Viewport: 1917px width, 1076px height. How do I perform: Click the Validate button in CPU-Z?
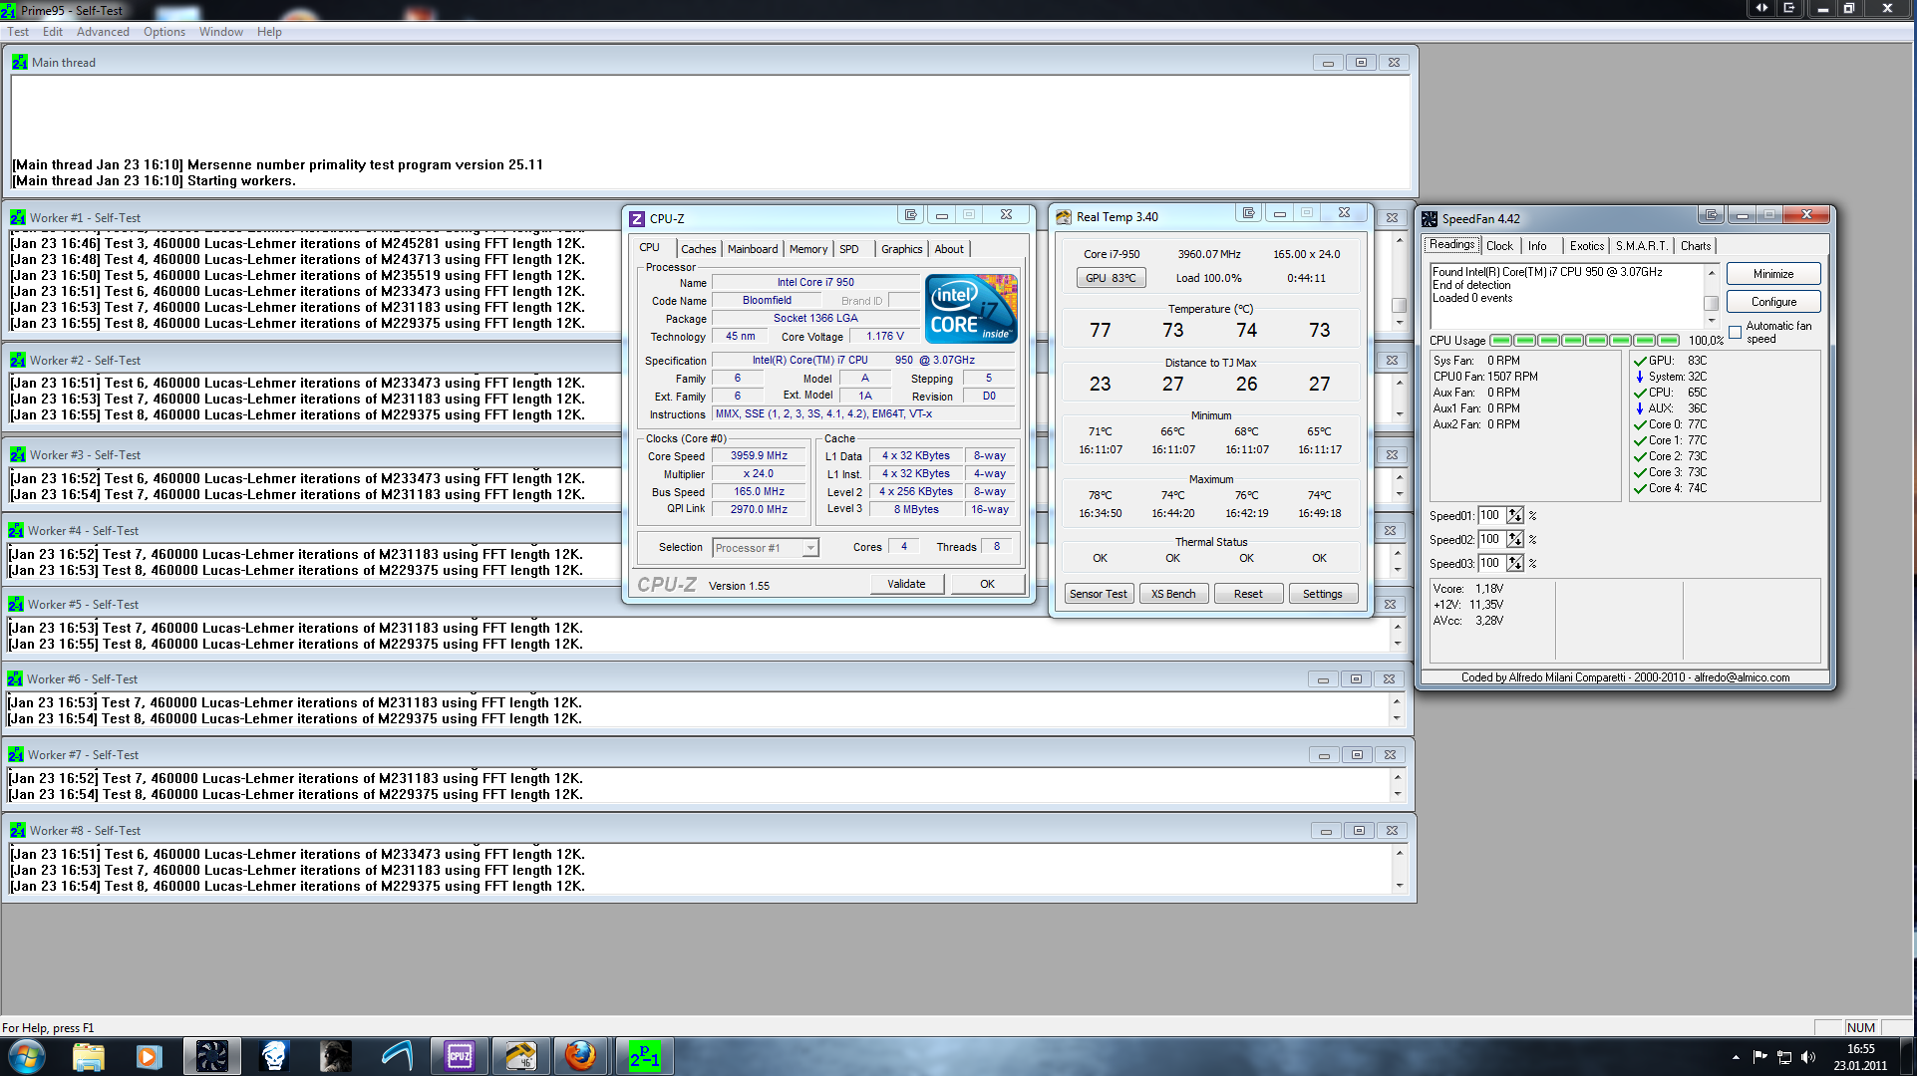(x=905, y=584)
